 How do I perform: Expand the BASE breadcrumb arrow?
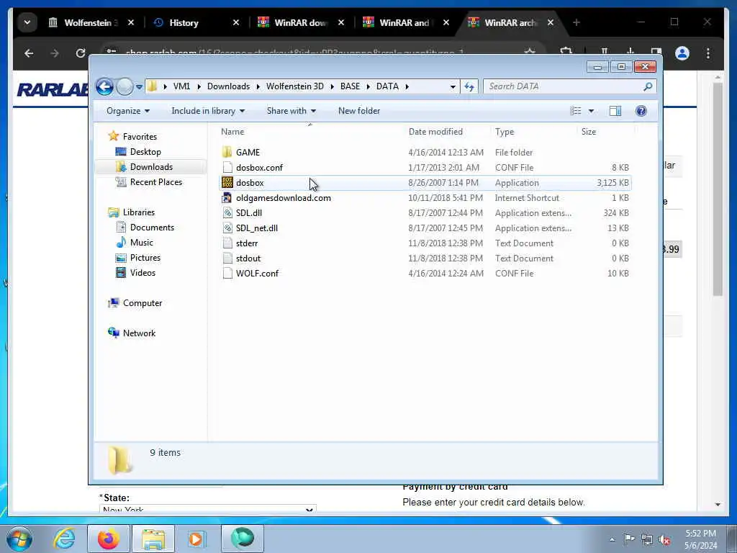(x=368, y=86)
